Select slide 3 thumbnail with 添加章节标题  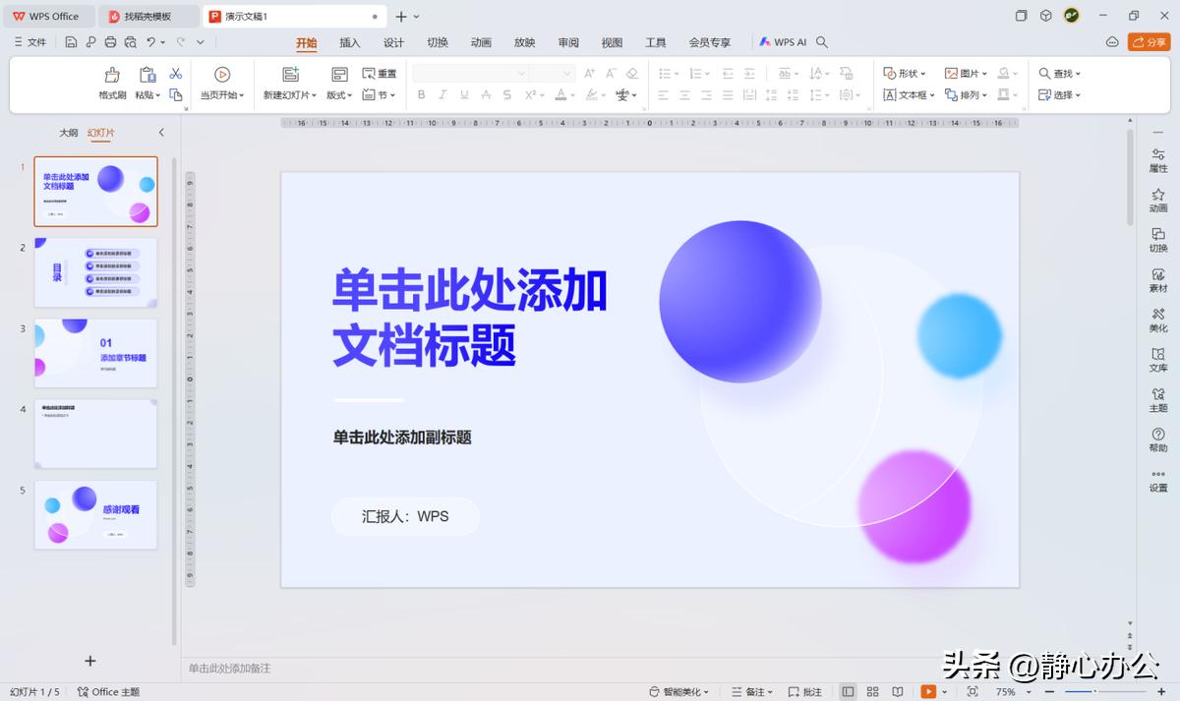click(x=95, y=353)
